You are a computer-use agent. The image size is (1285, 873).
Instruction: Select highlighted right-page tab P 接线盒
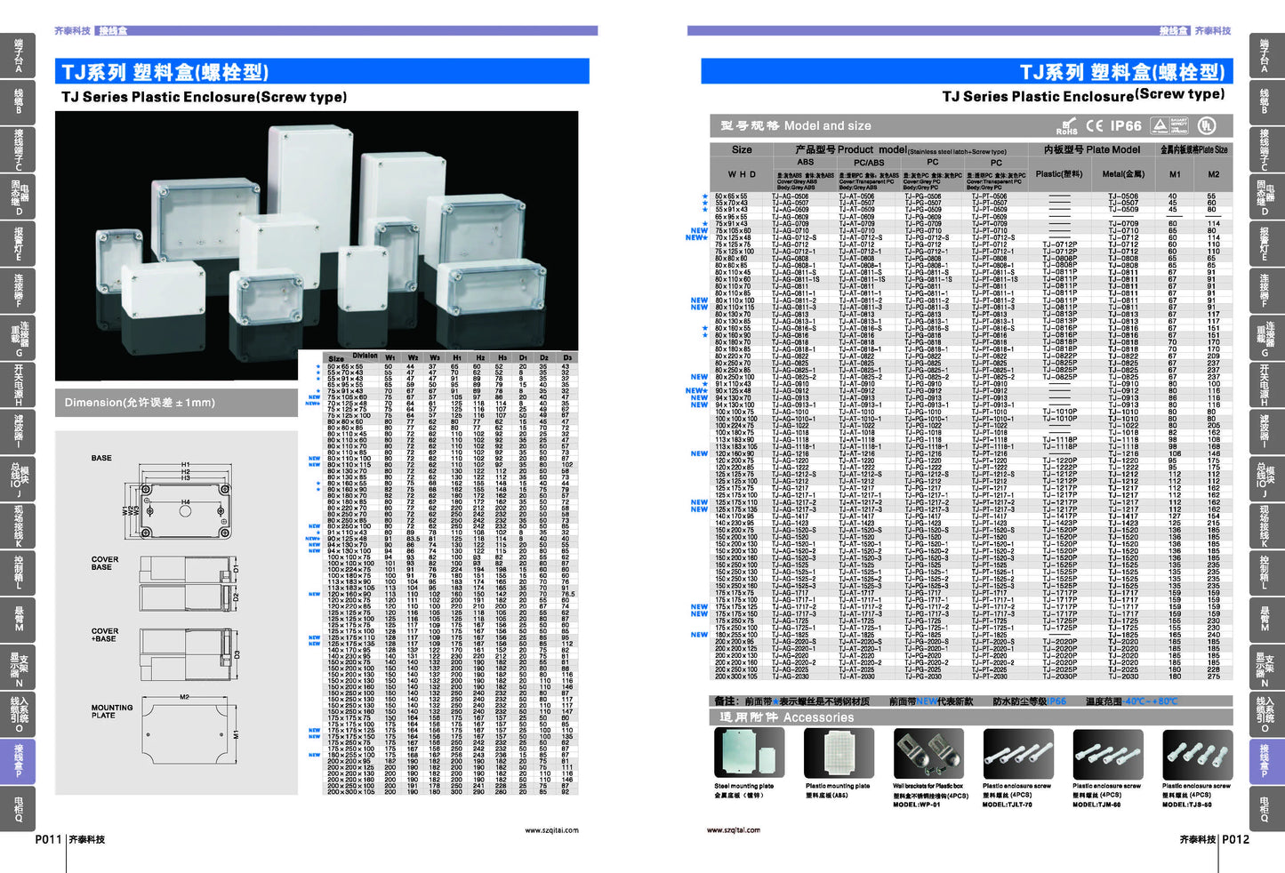[x=1266, y=762]
